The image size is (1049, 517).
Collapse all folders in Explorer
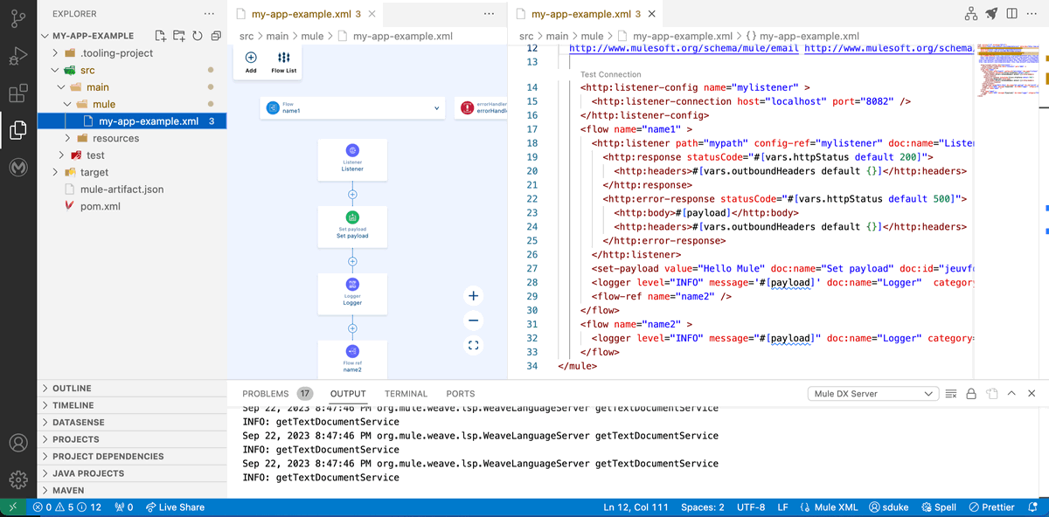pos(216,36)
